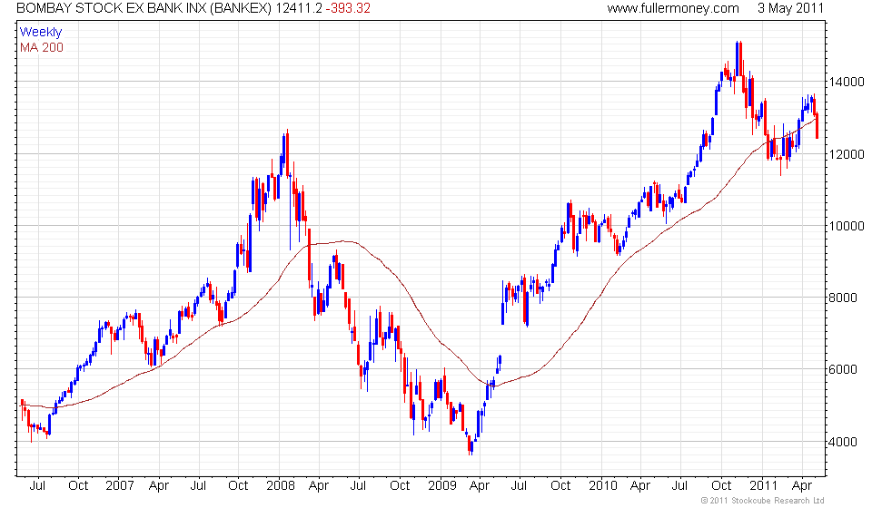Click the Oct label just before 2011
872x508 pixels.
click(x=721, y=486)
